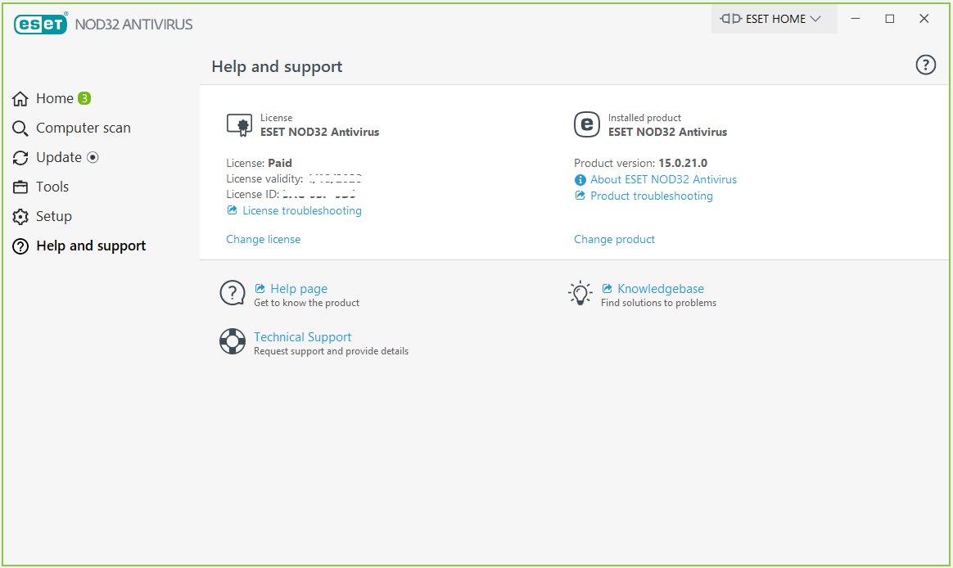Click Change product
953x568 pixels.
point(614,239)
